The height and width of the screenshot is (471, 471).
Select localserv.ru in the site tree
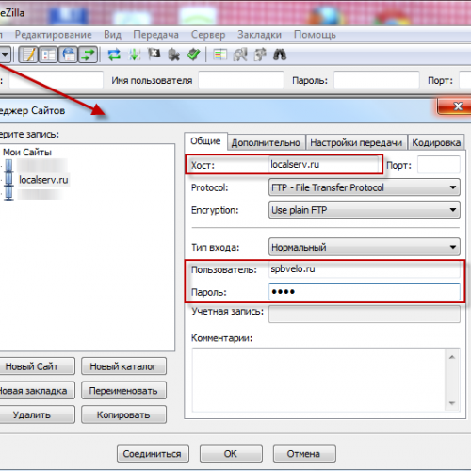43,180
